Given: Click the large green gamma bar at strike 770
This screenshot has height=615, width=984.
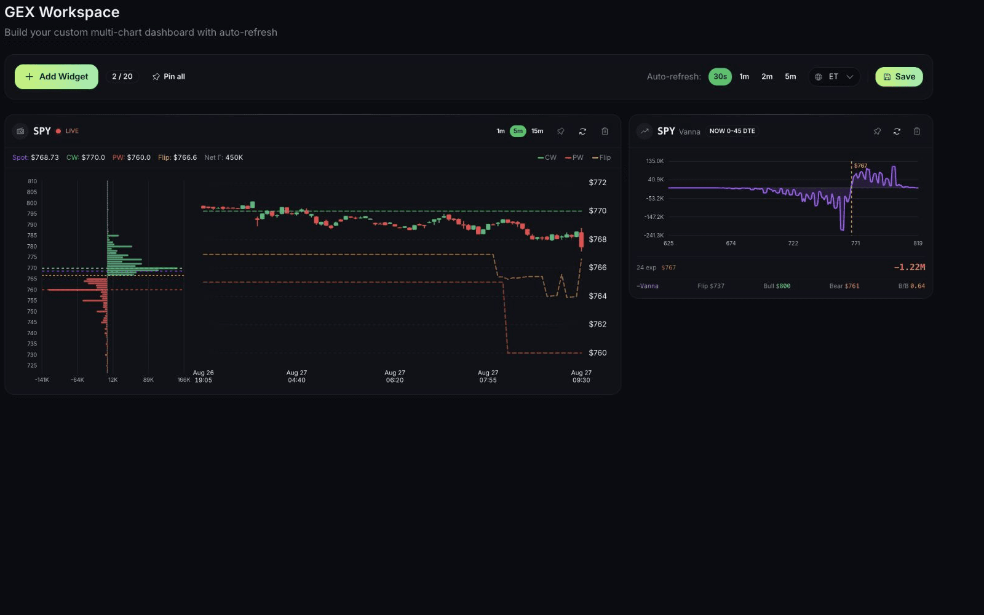Looking at the screenshot, I should point(143,269).
